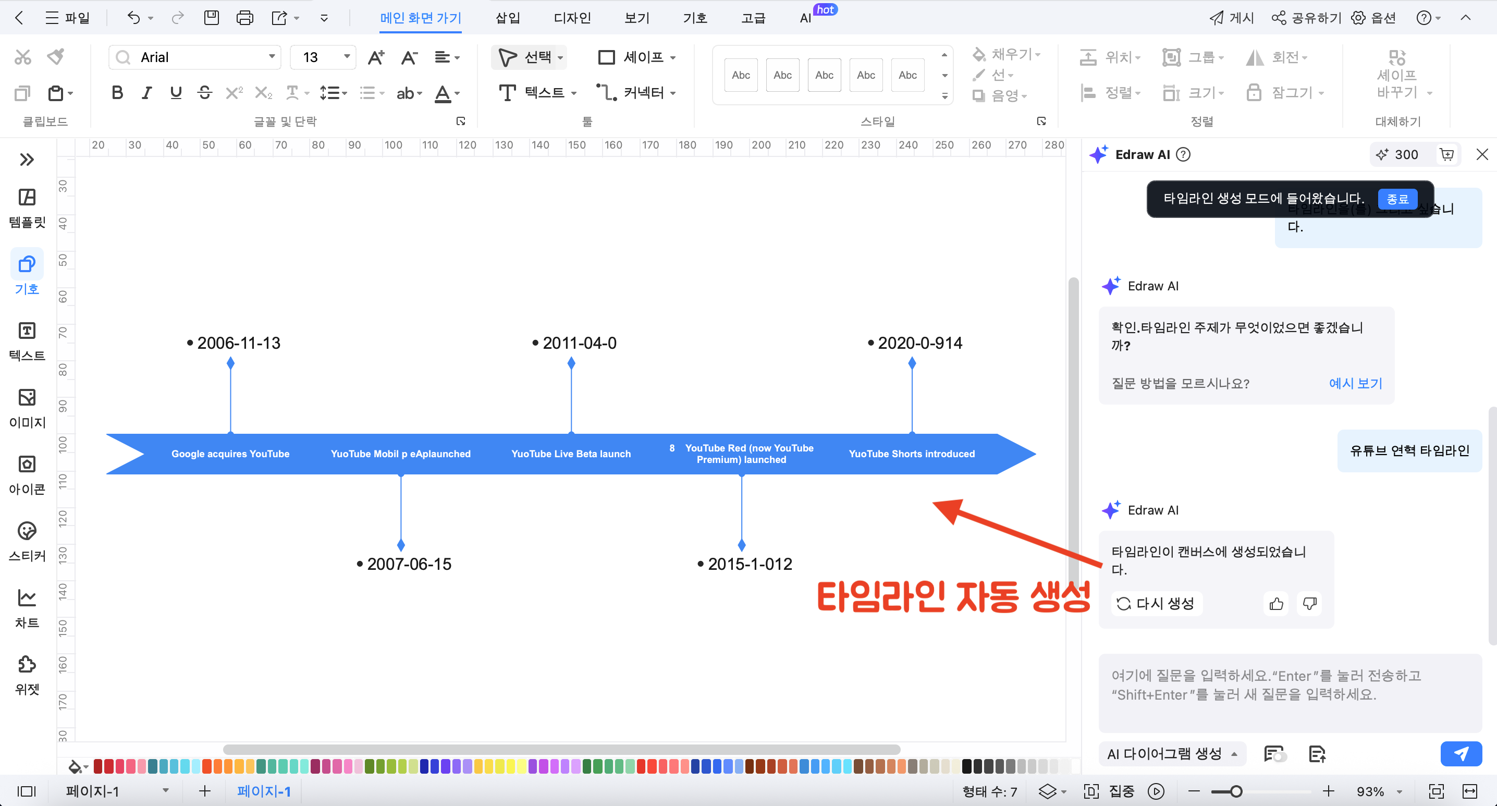The width and height of the screenshot is (1497, 806).
Task: Click the 다시 생성 (Regenerate) button
Action: click(1156, 604)
